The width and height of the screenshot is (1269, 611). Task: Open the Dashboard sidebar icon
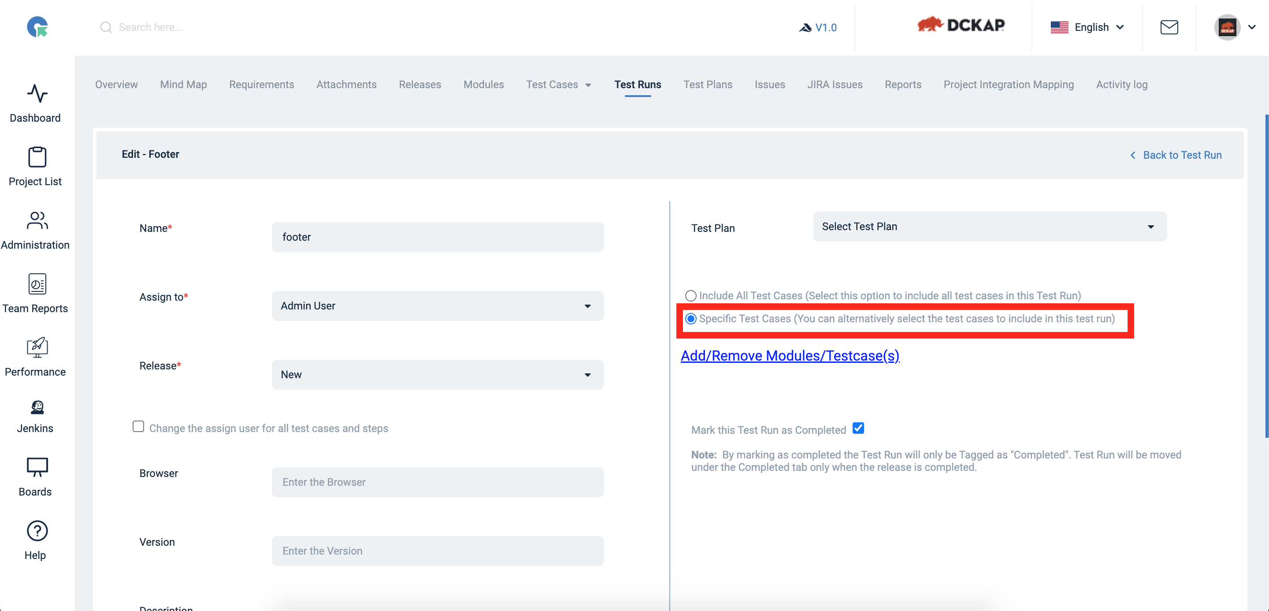click(x=37, y=93)
